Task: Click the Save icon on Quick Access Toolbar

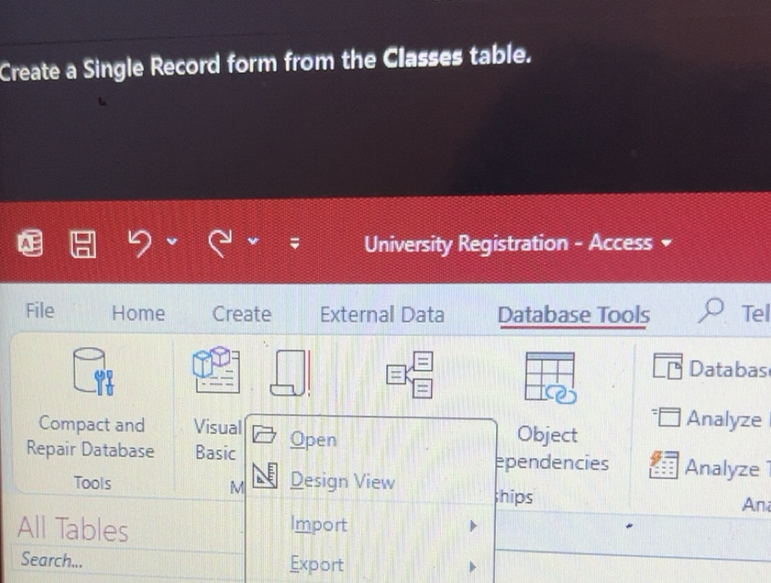Action: pos(83,243)
